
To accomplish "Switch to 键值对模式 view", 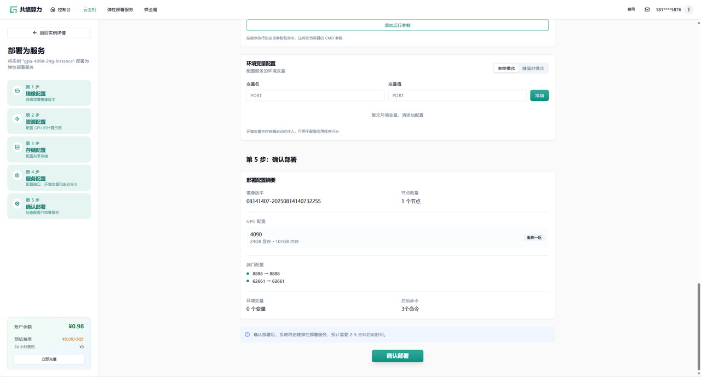I will click(x=533, y=68).
